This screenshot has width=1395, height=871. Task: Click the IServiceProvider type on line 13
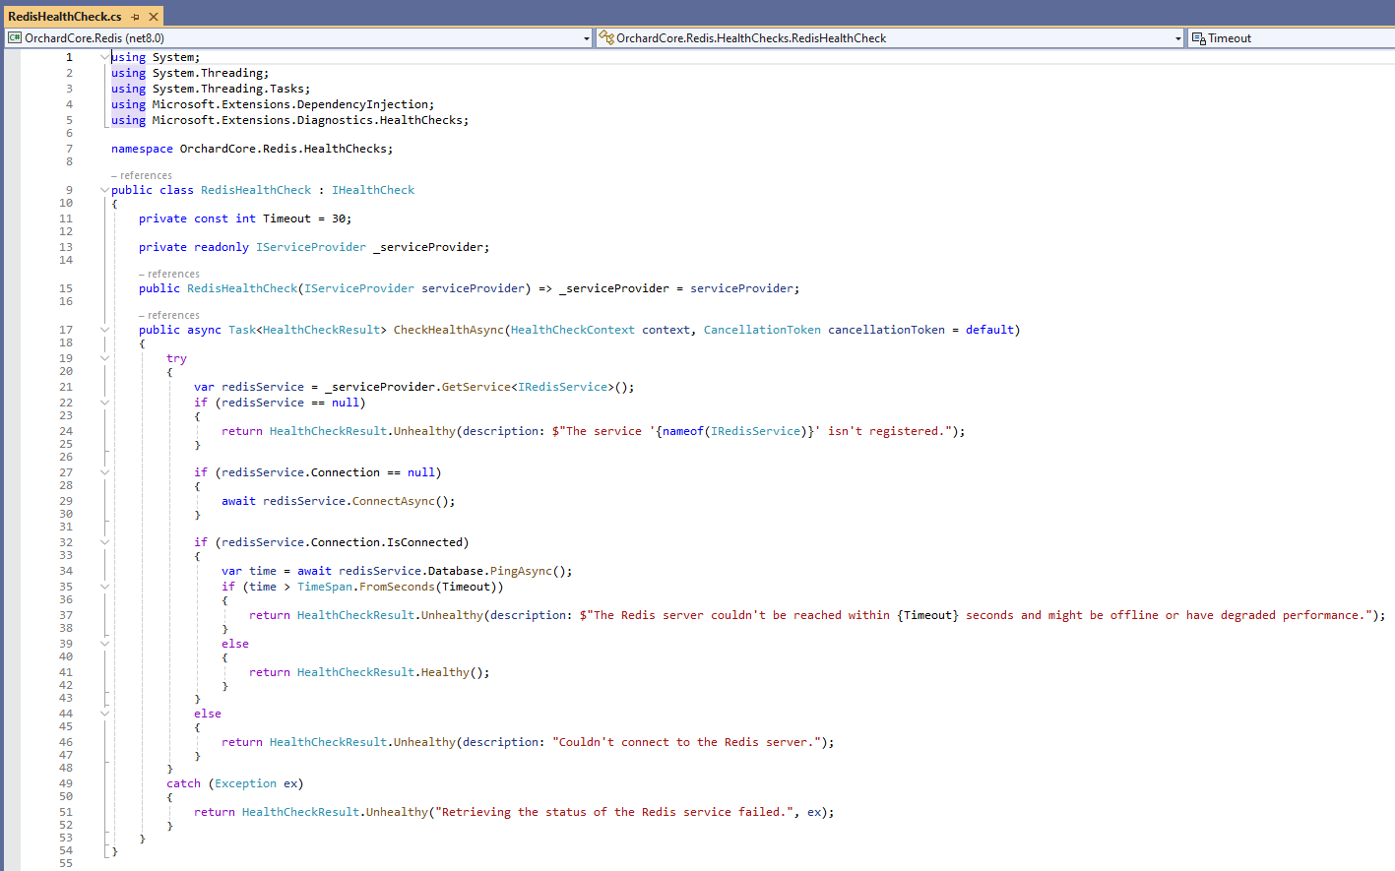click(x=311, y=247)
